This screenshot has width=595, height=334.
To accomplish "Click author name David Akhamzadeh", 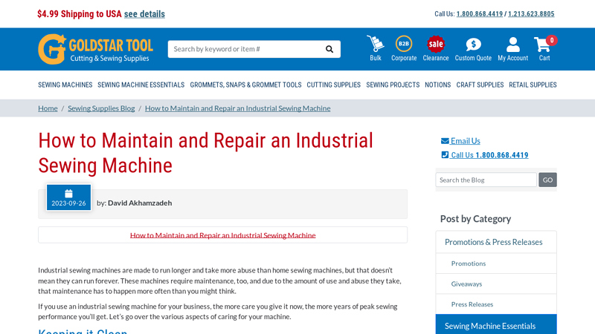I will click(140, 203).
